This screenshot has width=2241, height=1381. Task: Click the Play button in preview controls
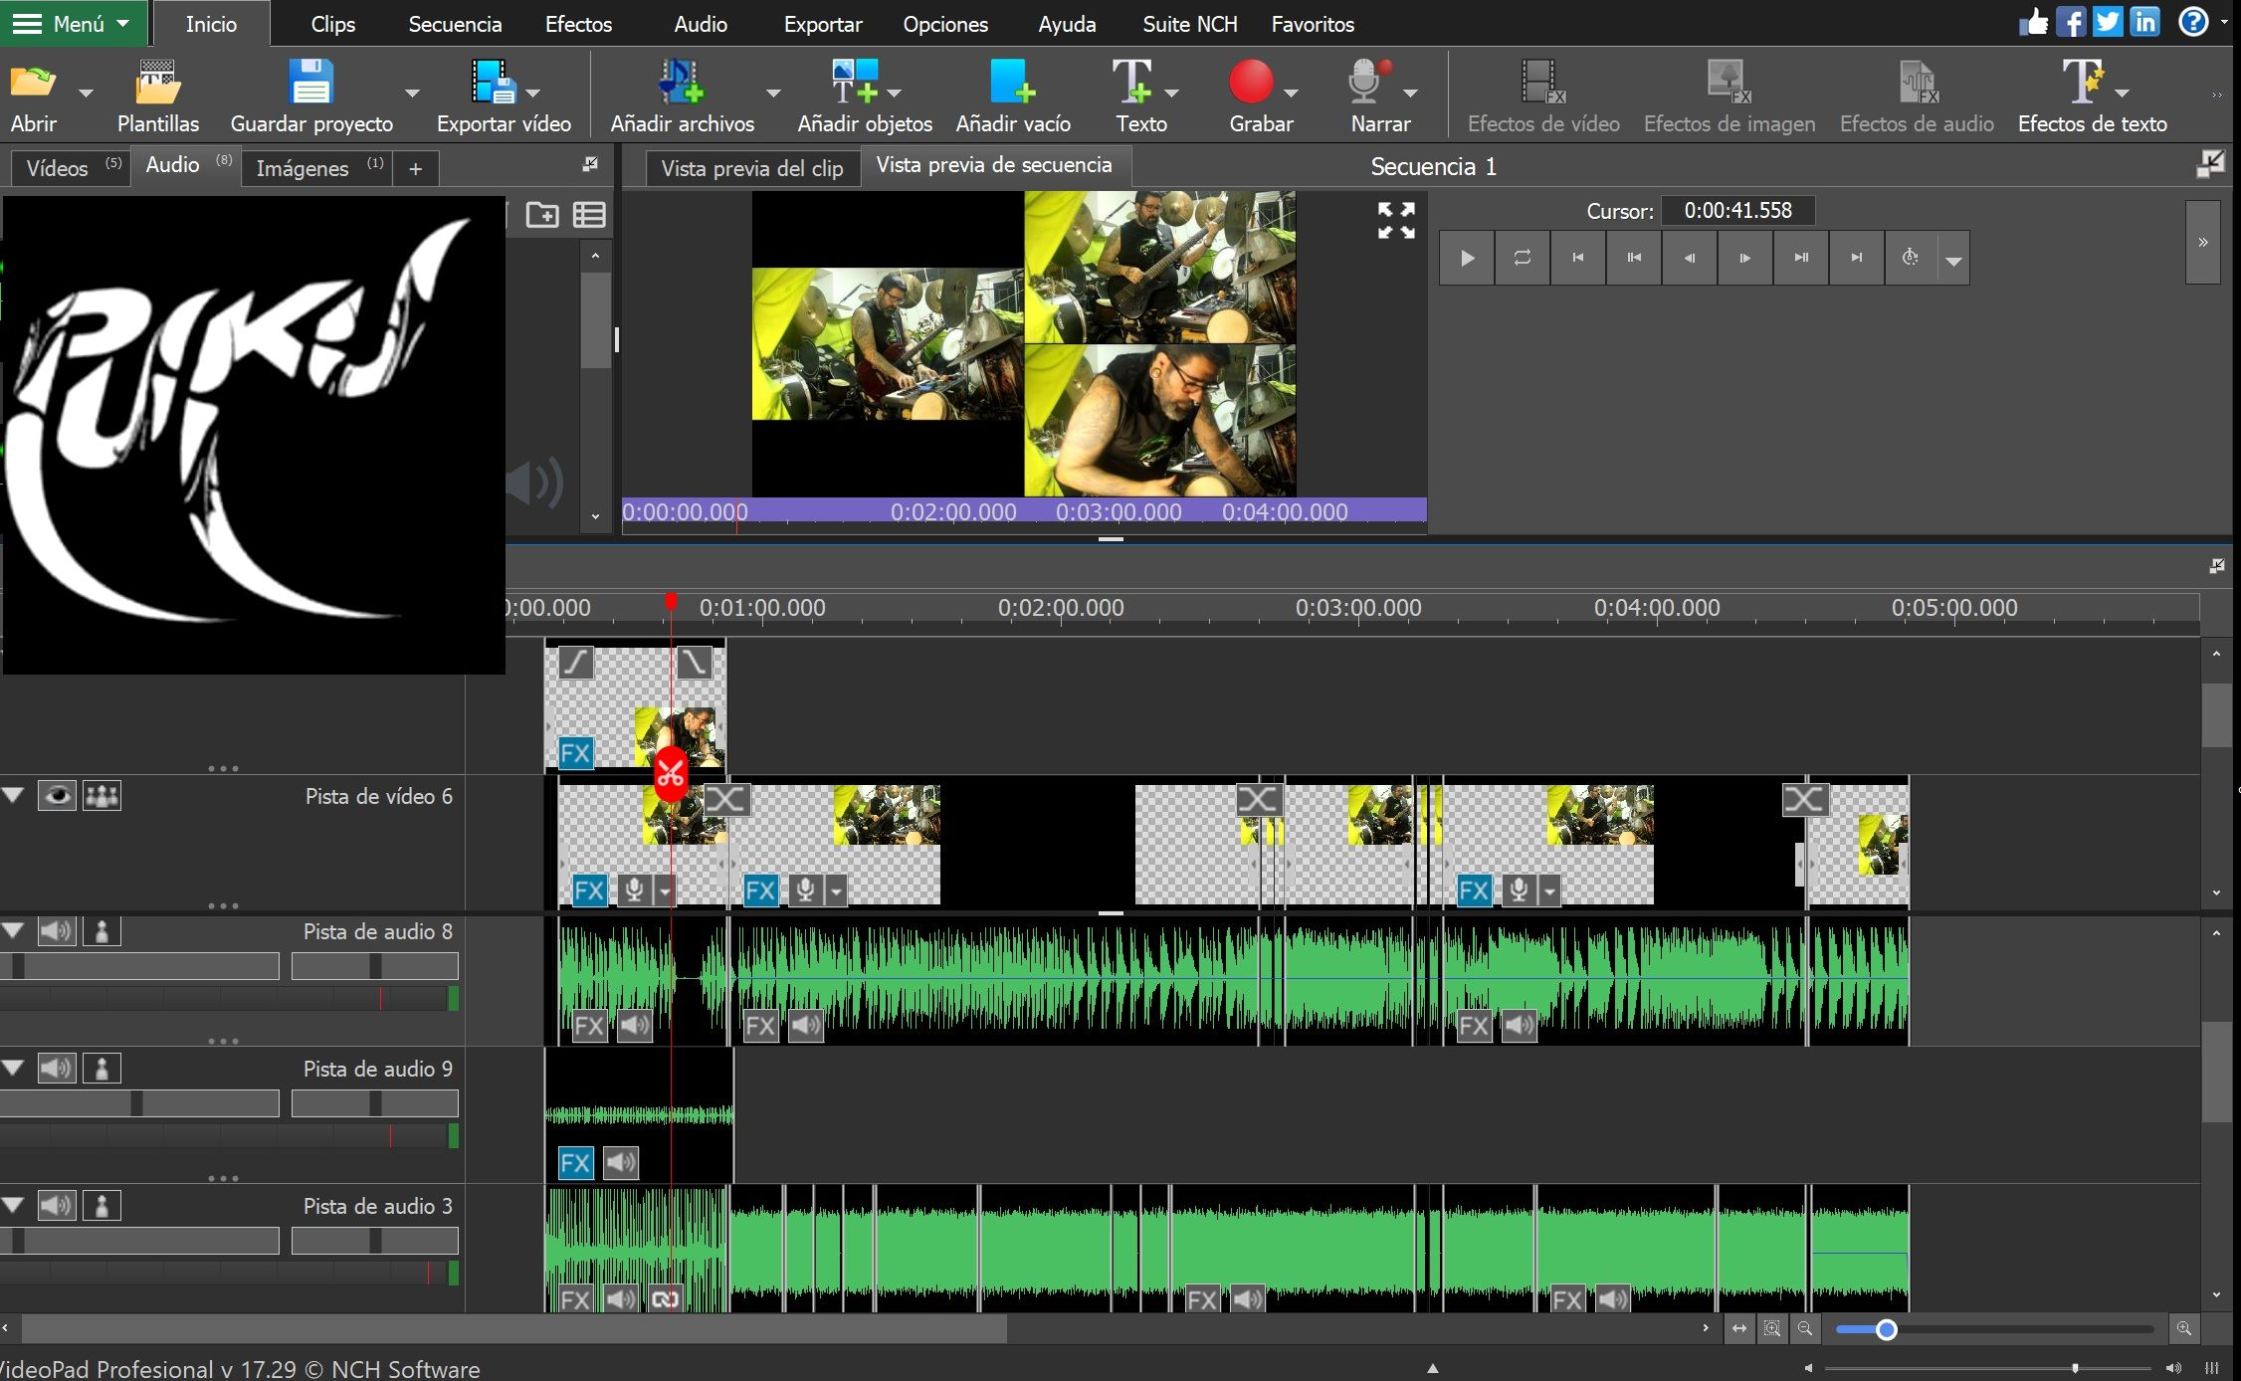pyautogui.click(x=1466, y=258)
